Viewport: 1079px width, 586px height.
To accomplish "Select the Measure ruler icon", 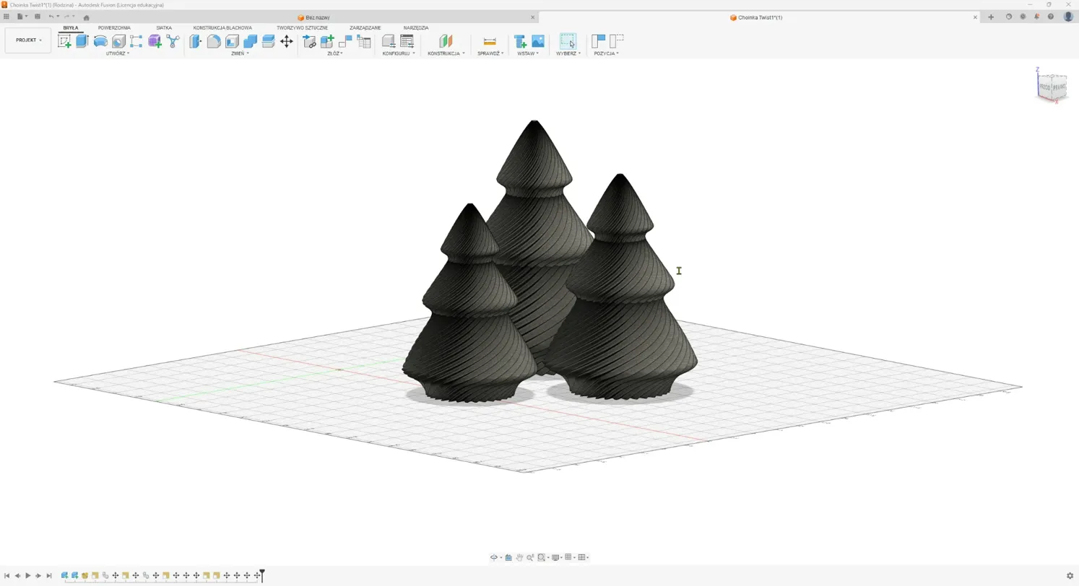I will (490, 41).
